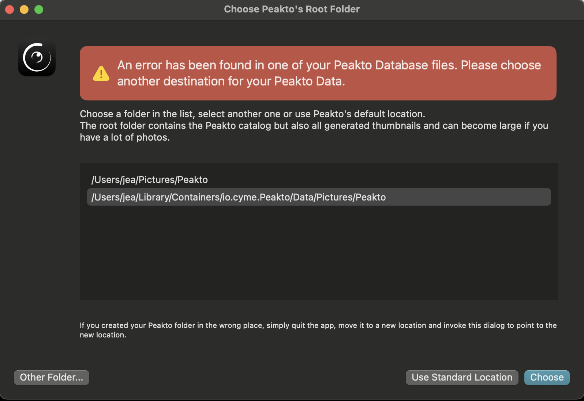Screen dimensions: 584x401
Task: Click the "have a lot of photos." line
Action: (125, 137)
